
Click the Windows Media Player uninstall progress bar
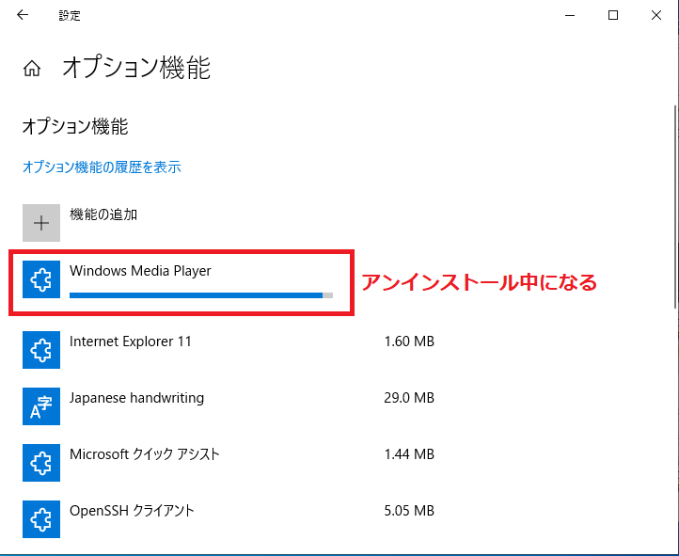pyautogui.click(x=201, y=295)
